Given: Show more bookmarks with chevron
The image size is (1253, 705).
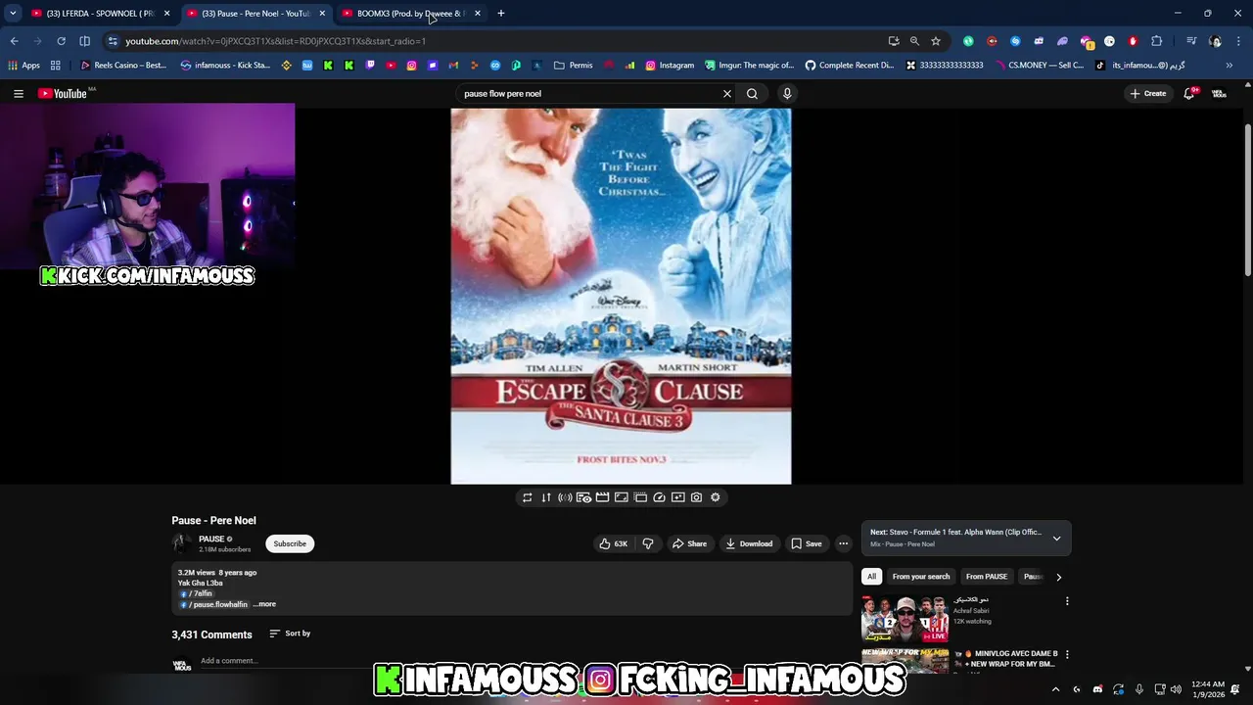Looking at the screenshot, I should (x=1229, y=66).
